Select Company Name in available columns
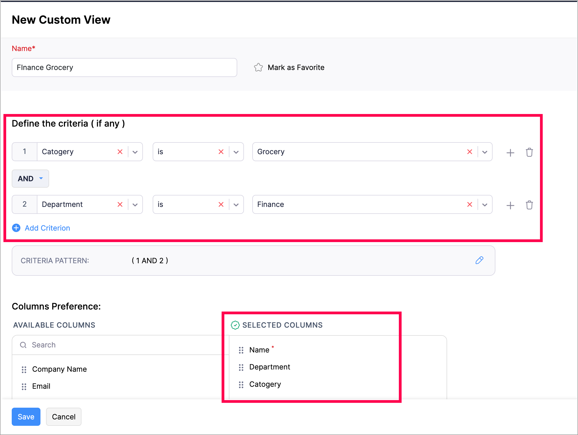578x435 pixels. pos(59,369)
